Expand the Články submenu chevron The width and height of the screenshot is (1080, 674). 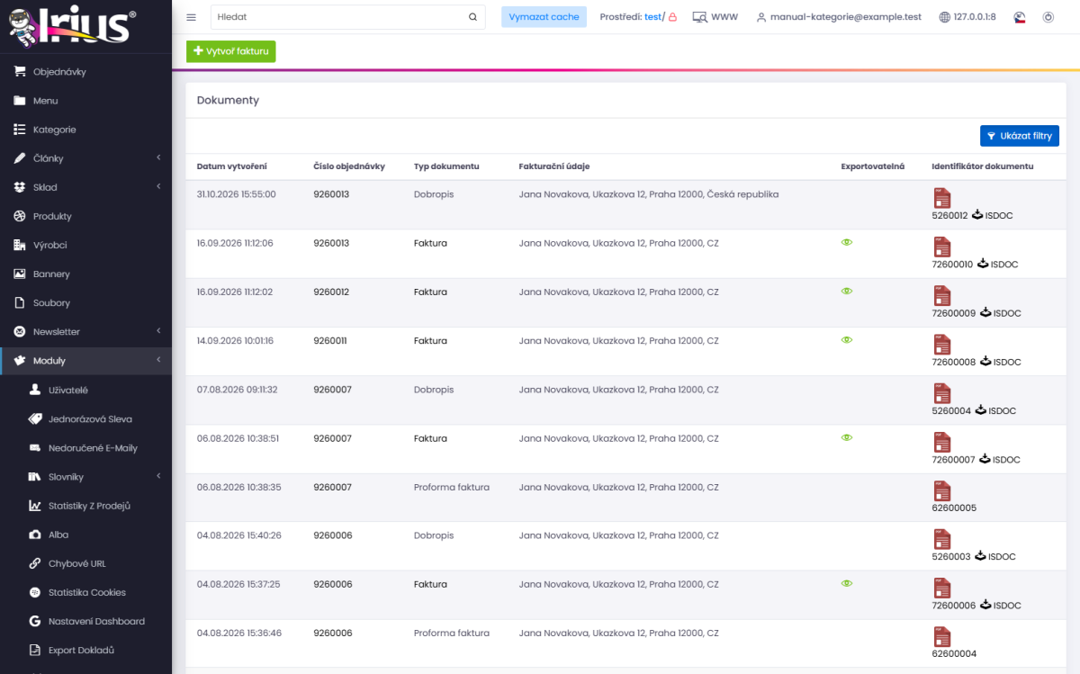[x=158, y=158]
